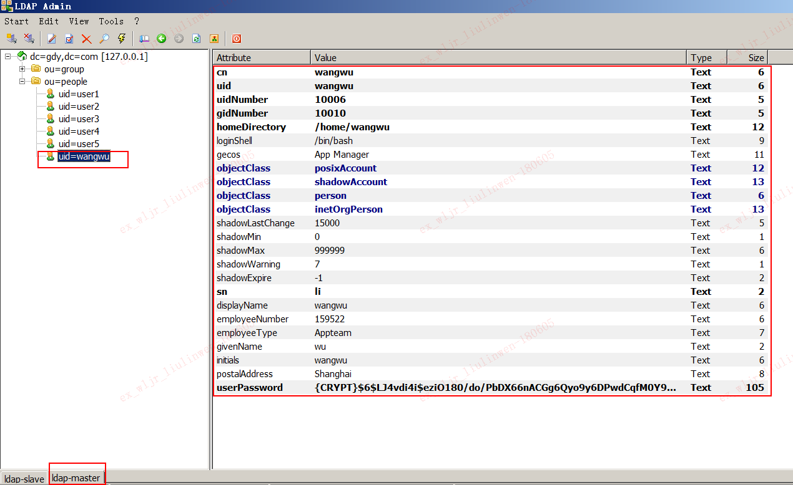Click the red power Exit icon
Image resolution: width=793 pixels, height=485 pixels.
coord(237,39)
